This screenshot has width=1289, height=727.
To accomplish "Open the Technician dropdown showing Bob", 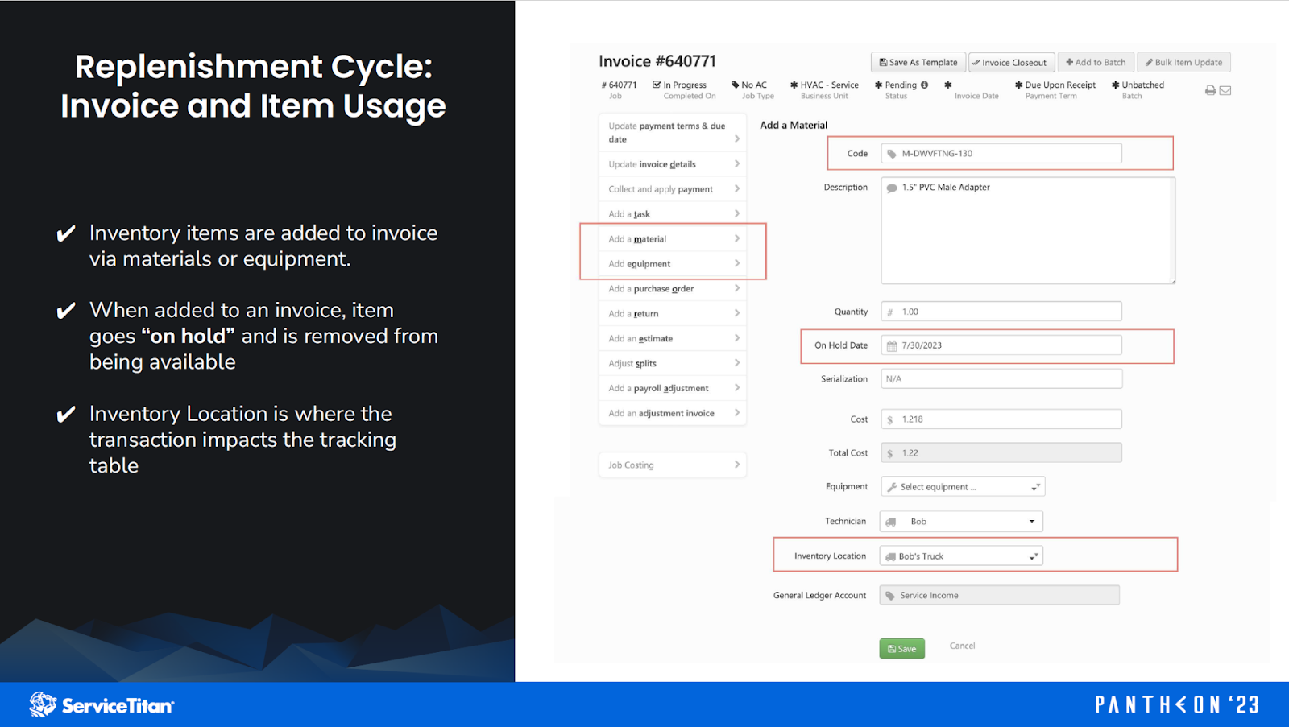I will 1033,521.
